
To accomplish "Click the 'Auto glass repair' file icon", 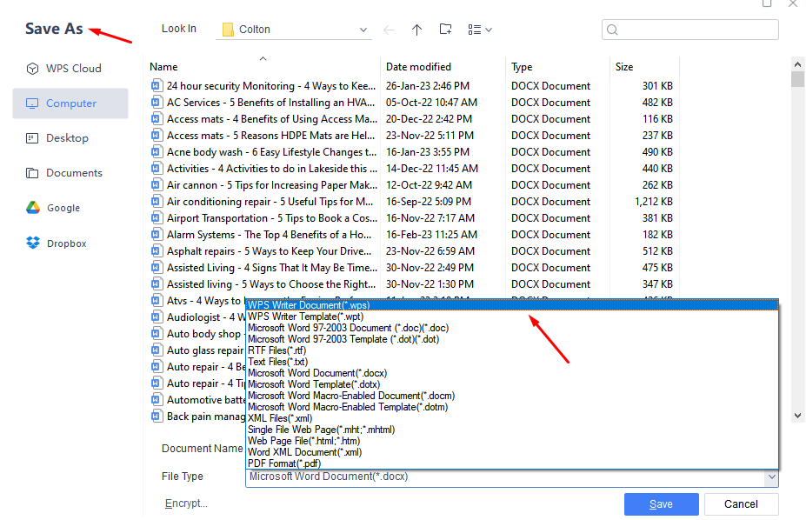I will tap(157, 350).
